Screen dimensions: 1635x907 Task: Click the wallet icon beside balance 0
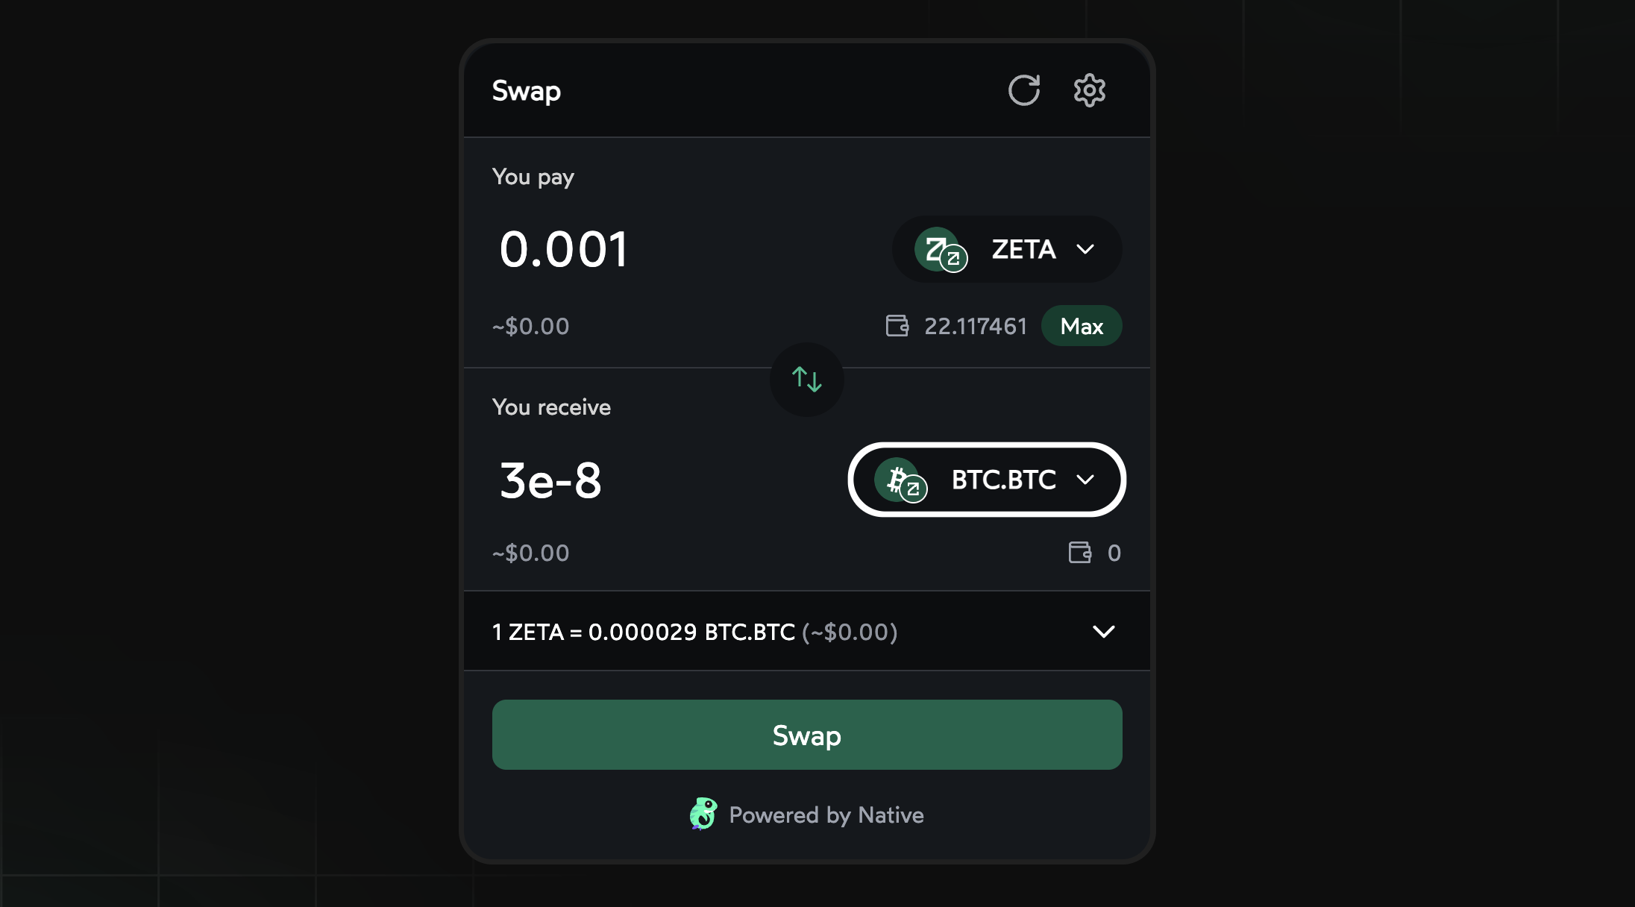coord(1079,553)
